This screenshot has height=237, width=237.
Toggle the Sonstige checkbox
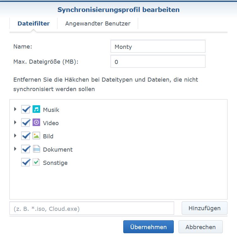point(26,162)
